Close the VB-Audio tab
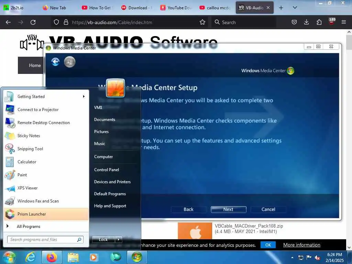Viewport: 352px width, 264px height. [268, 8]
